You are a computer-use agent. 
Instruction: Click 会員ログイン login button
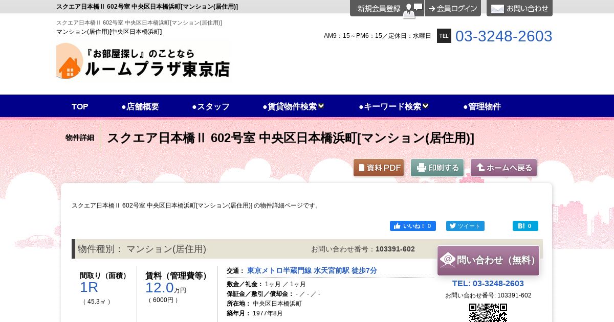coord(453,8)
